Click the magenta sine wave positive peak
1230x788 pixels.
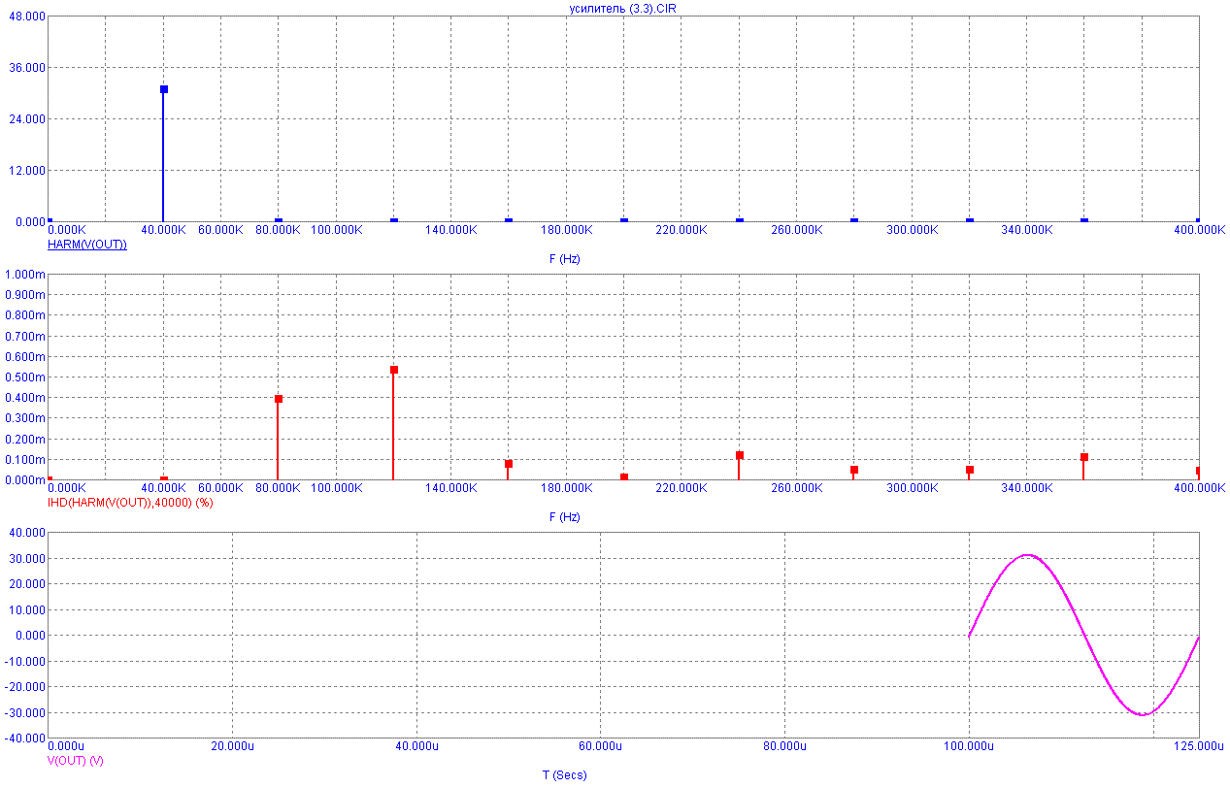[x=1027, y=555]
